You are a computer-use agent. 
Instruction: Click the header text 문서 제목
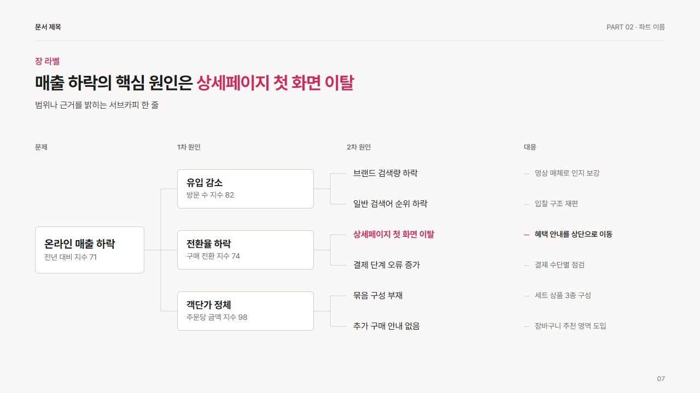pos(48,27)
